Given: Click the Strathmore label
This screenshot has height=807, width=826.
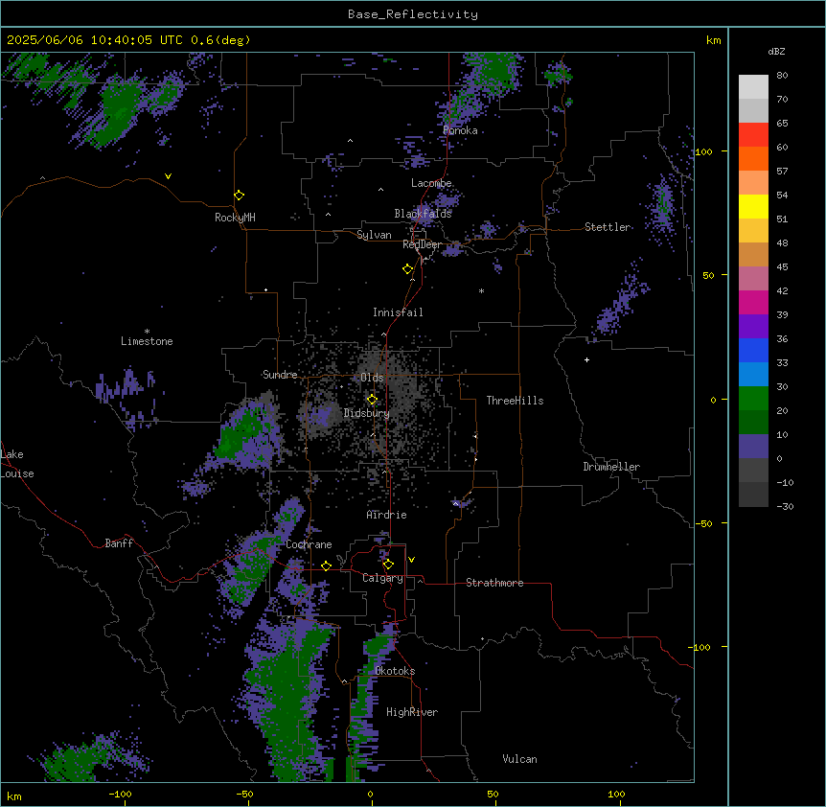Looking at the screenshot, I should pos(494,583).
